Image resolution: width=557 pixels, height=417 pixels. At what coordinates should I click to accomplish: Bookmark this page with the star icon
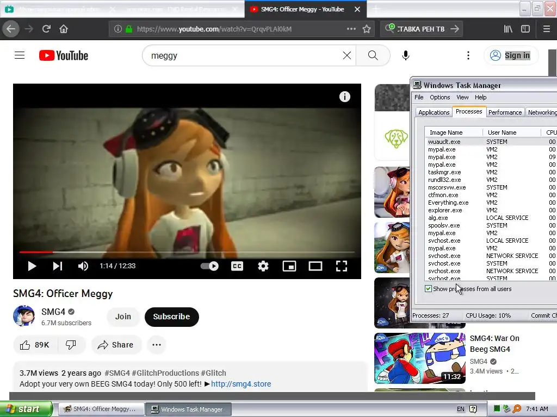[367, 29]
